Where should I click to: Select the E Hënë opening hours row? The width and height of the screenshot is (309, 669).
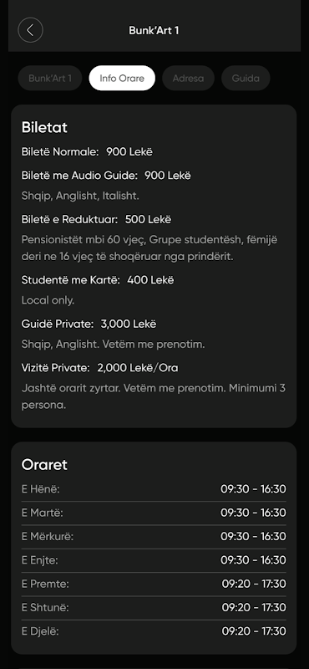154,489
